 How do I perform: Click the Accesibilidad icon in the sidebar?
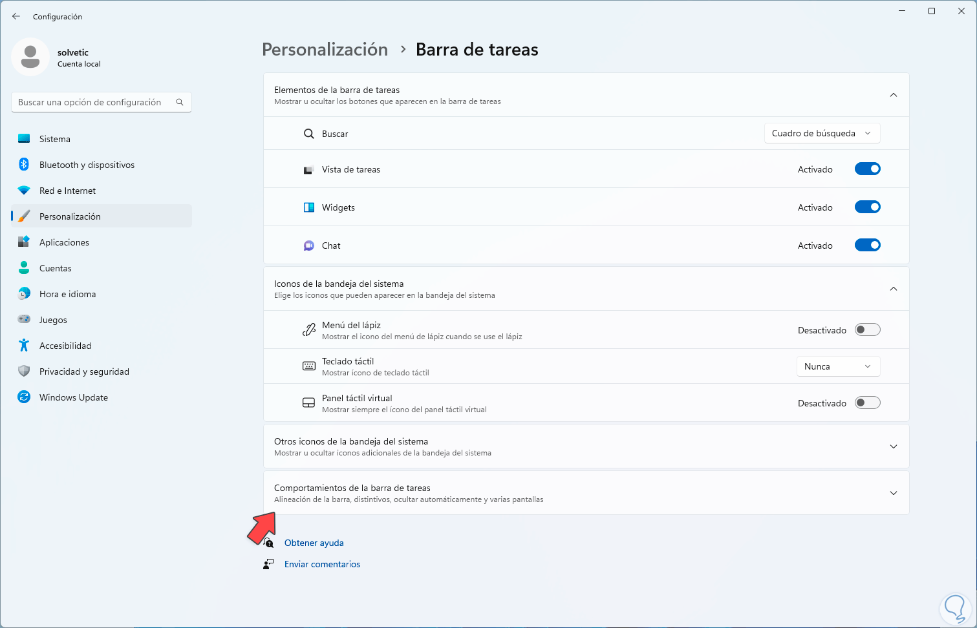tap(24, 346)
